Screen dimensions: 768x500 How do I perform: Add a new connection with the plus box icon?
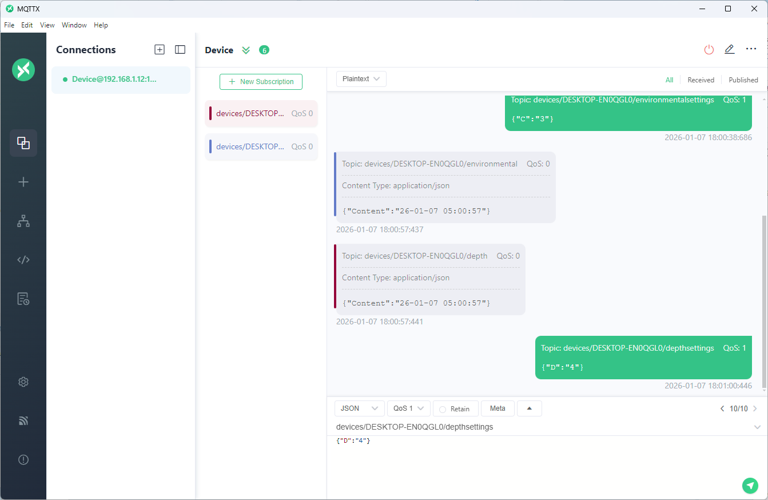coord(160,50)
